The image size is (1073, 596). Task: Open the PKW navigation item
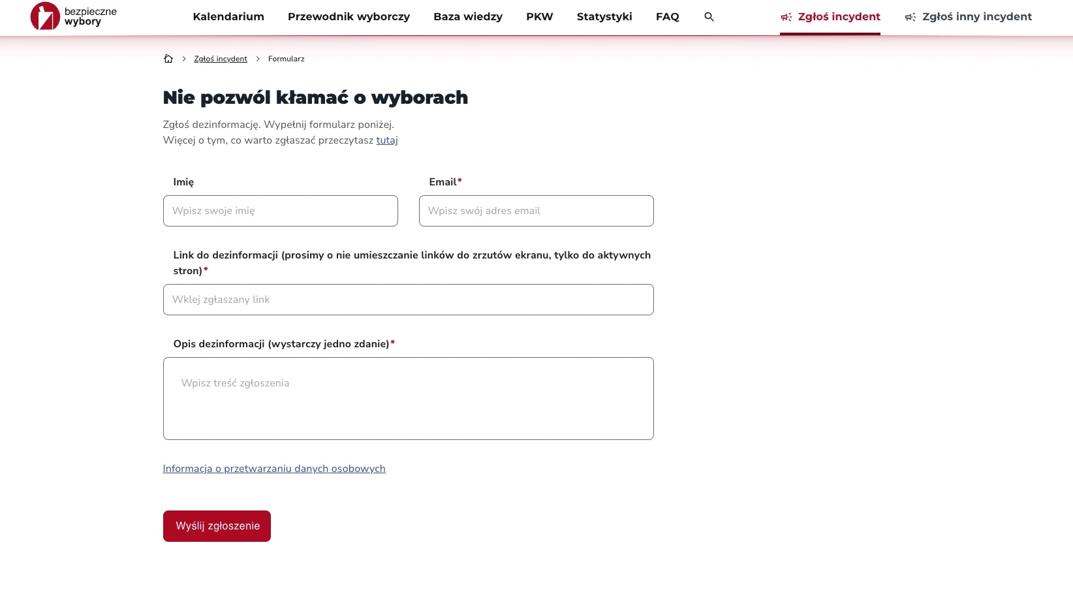pos(540,17)
